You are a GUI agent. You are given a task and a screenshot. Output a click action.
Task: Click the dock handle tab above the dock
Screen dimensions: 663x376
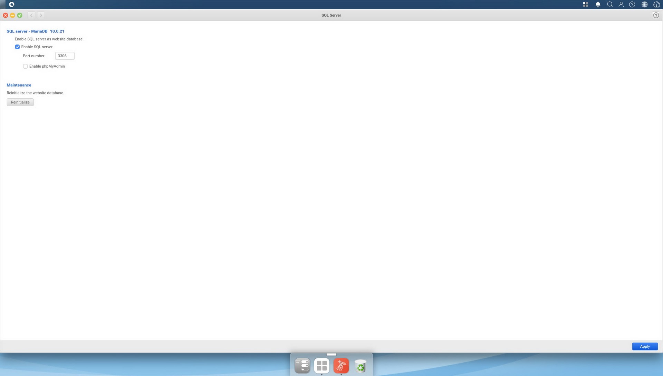(x=331, y=354)
